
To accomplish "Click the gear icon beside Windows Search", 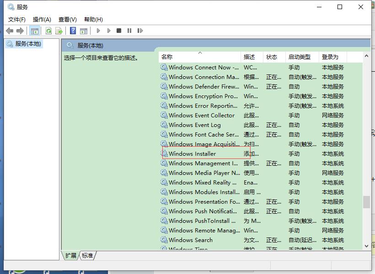I will click(164, 240).
